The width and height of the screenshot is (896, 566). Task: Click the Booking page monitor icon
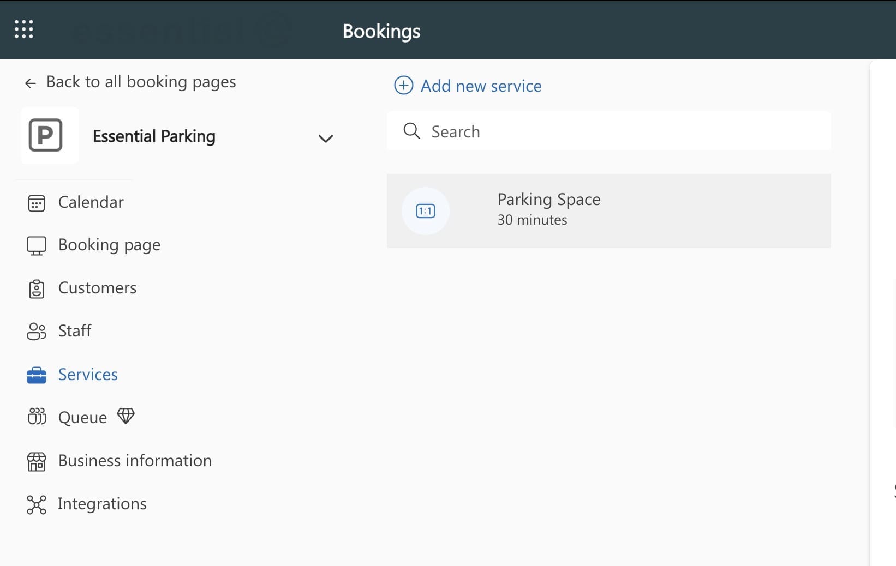(x=37, y=246)
